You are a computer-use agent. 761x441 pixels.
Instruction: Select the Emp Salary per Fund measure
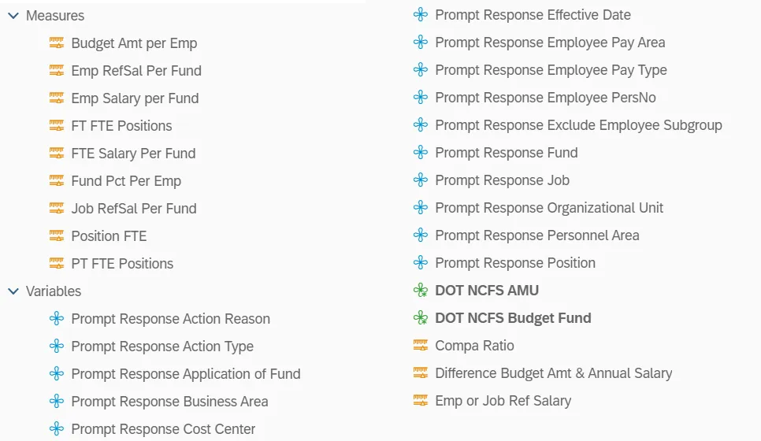pos(135,98)
